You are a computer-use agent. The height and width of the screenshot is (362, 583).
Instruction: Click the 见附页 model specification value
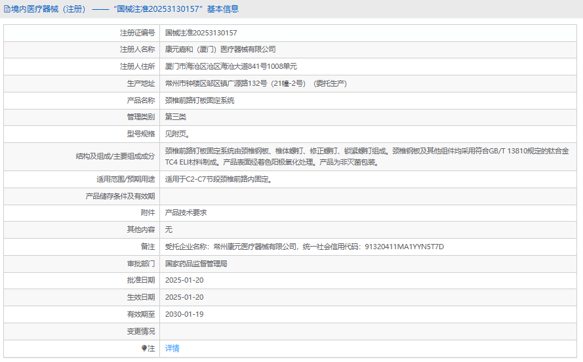[x=178, y=134]
